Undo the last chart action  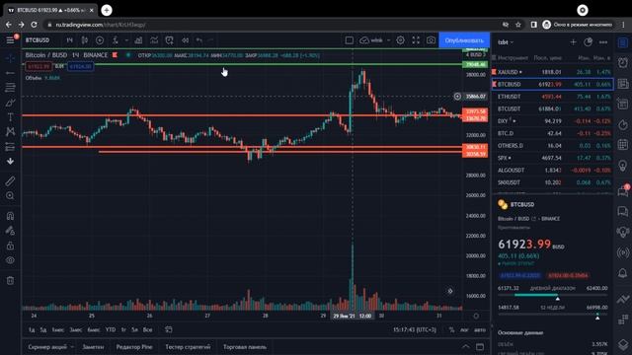(199, 40)
